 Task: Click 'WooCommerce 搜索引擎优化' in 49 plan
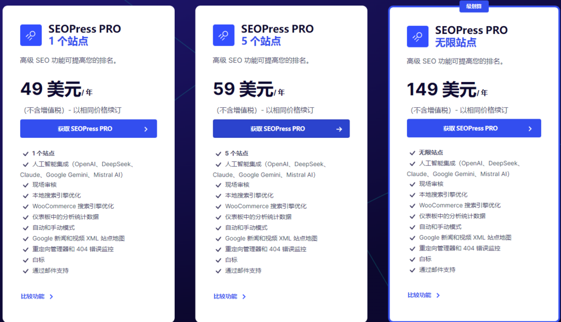73,206
